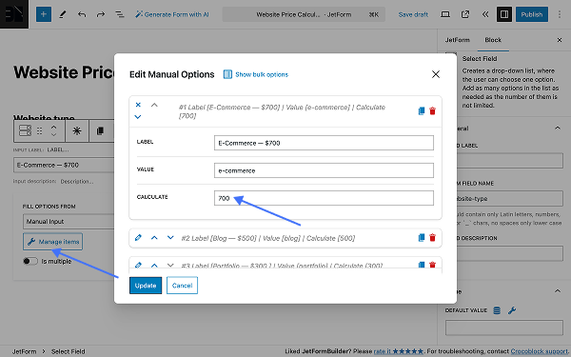Move option #1 up
The image size is (571, 357).
(x=154, y=105)
